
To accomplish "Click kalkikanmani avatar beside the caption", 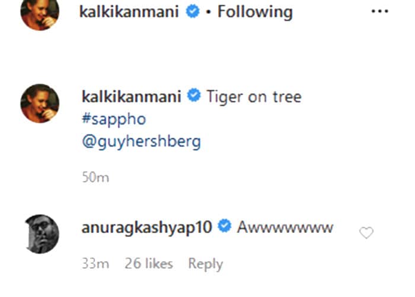I will point(40,103).
